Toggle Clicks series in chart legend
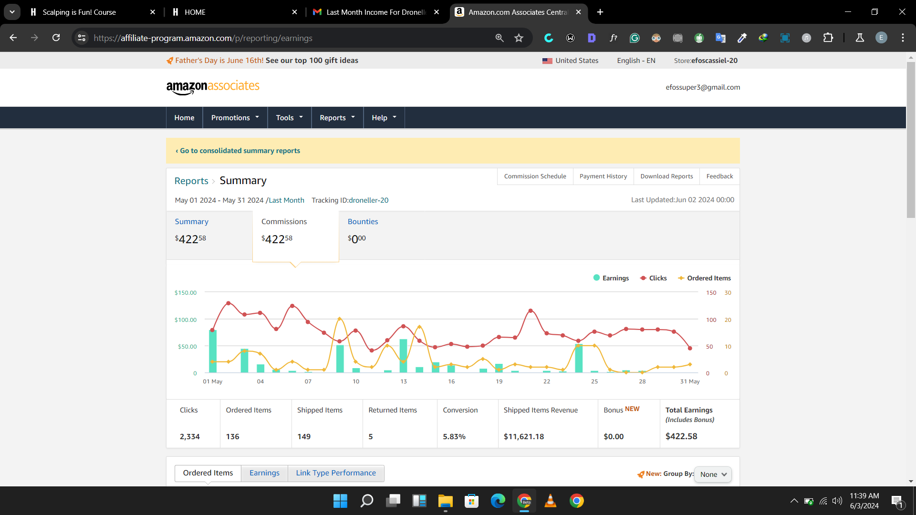Viewport: 916px width, 515px height. pyautogui.click(x=653, y=278)
